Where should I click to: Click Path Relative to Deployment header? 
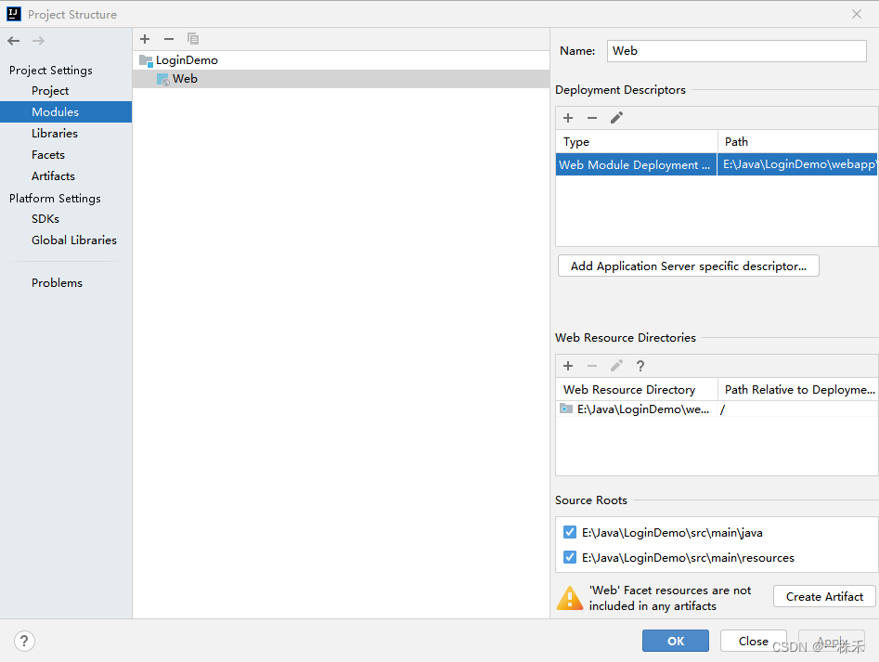click(x=797, y=390)
